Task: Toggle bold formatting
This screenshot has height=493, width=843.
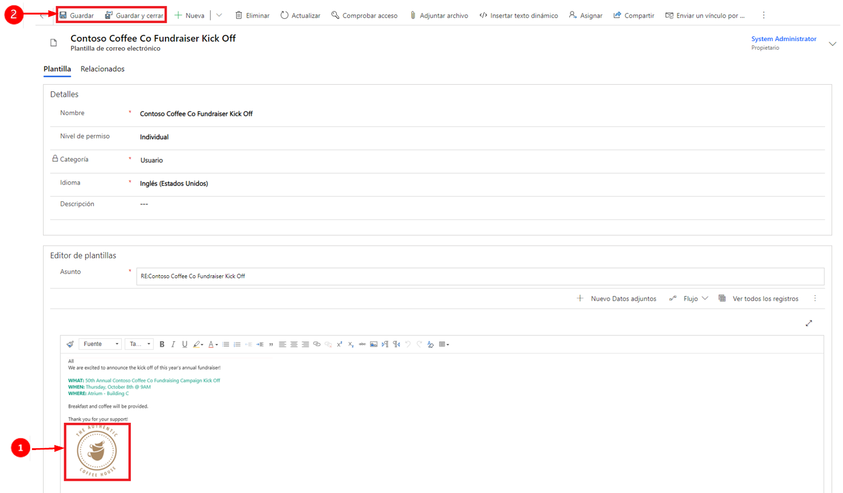Action: (162, 344)
